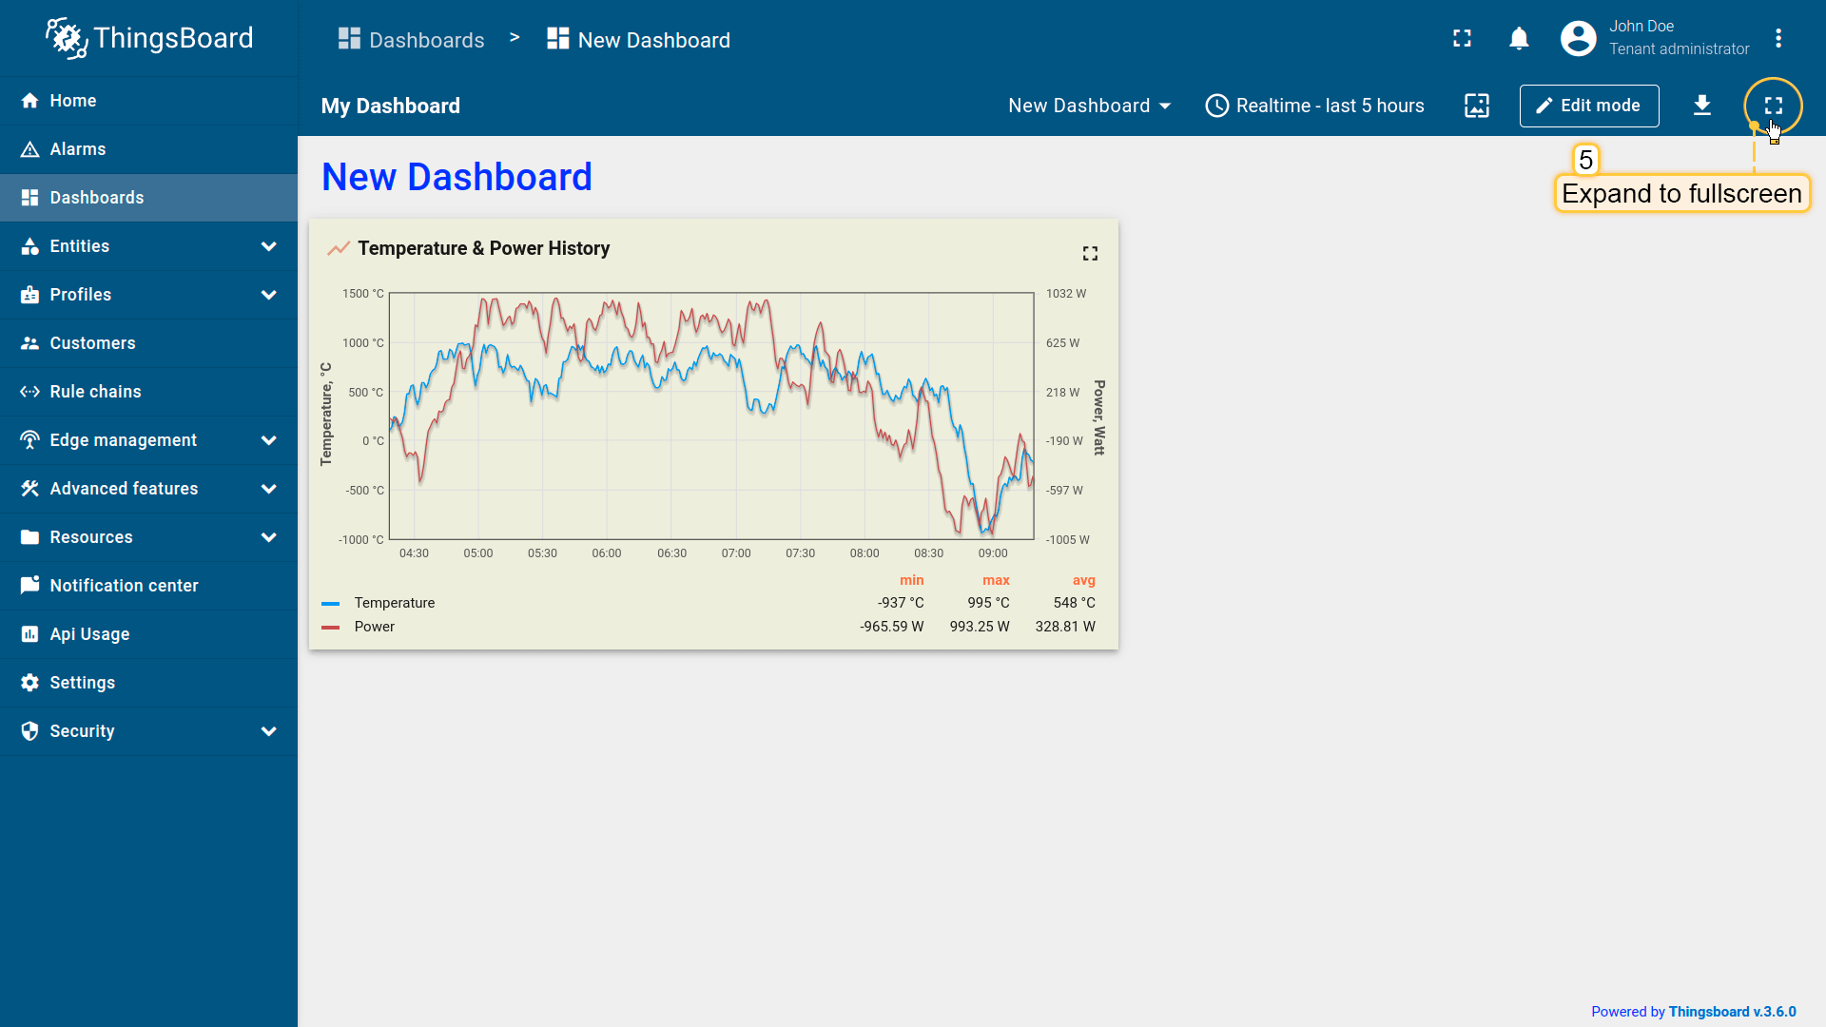
Task: Toggle fullscreen icon in top header
Action: coord(1462,39)
